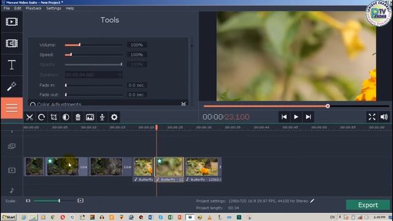Viewport: 393px width, 221px height.
Task: Select the second Lizard clip with star
Action: tap(67, 166)
